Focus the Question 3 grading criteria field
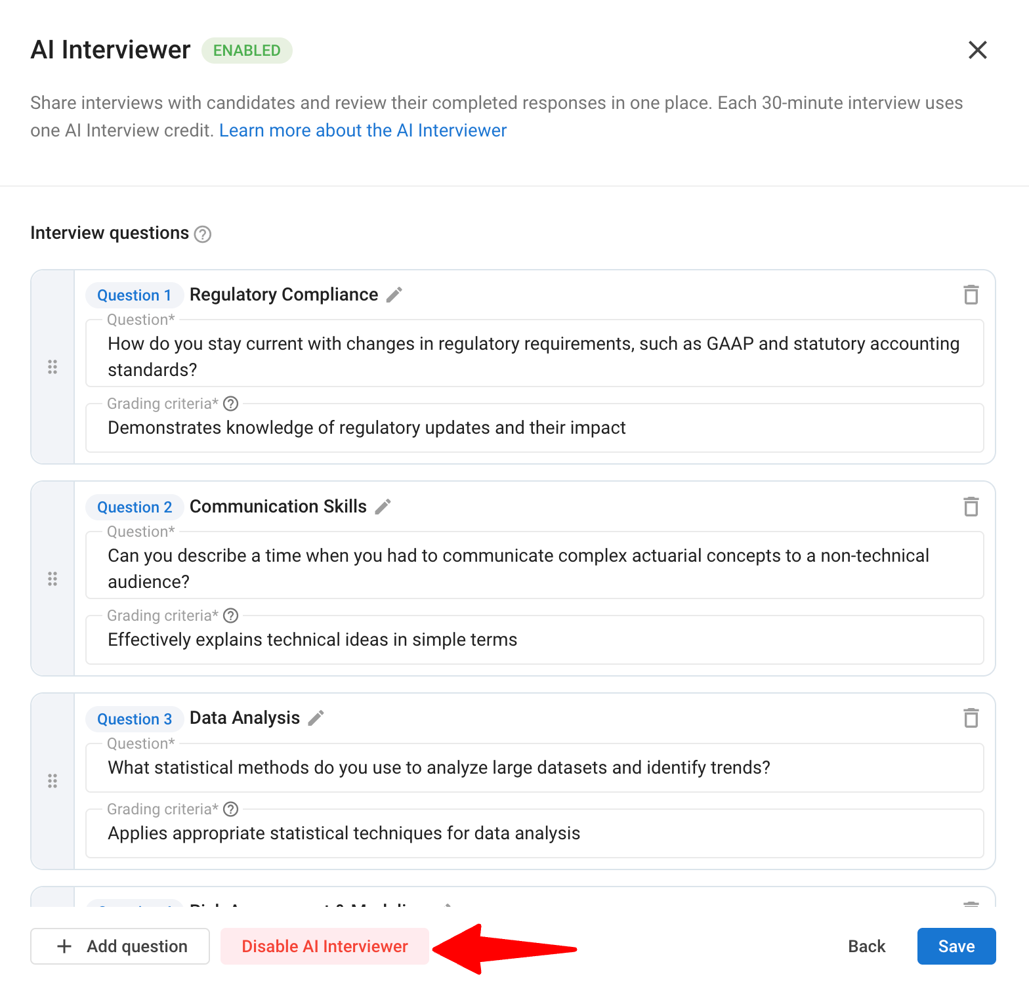Image resolution: width=1029 pixels, height=983 pixels. pos(535,833)
